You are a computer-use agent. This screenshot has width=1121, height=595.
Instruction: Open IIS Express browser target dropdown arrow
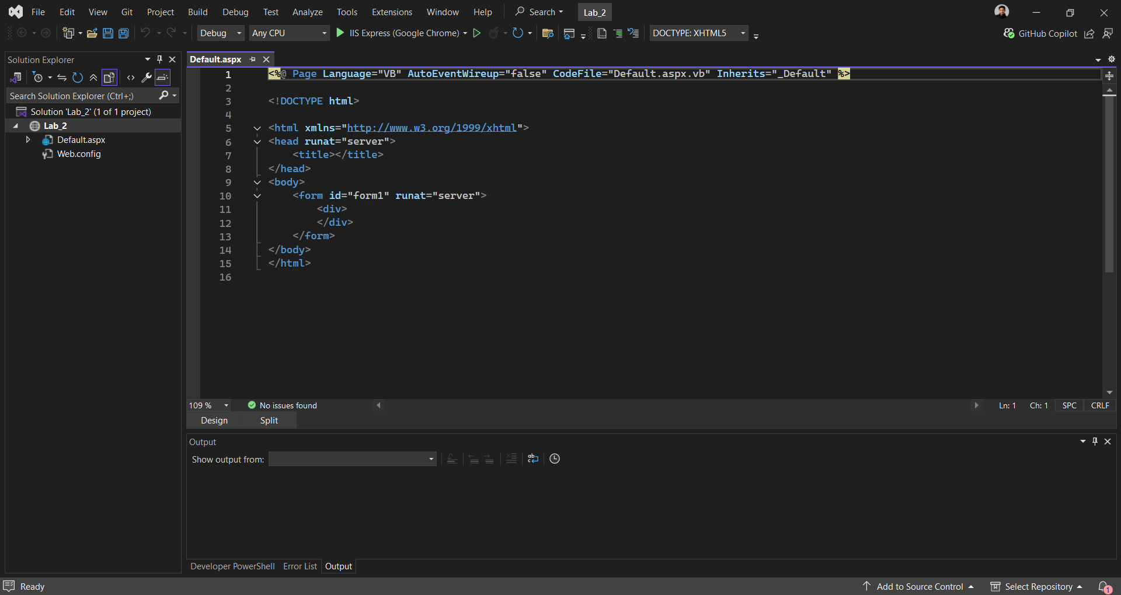point(465,33)
